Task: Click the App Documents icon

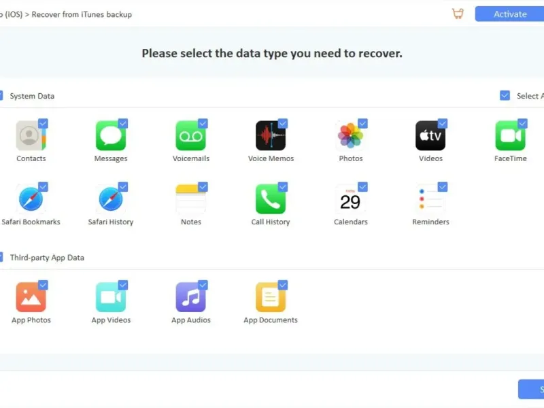Action: tap(271, 297)
